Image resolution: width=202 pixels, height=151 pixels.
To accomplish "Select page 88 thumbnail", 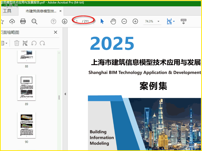I will point(27,56).
